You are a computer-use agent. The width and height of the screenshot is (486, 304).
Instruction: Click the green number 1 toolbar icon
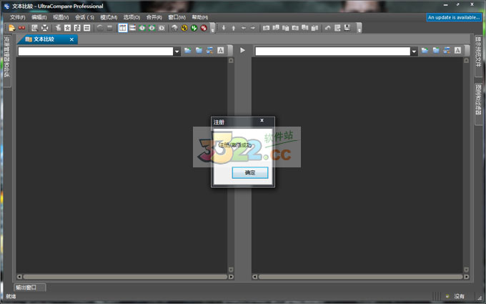[142, 28]
